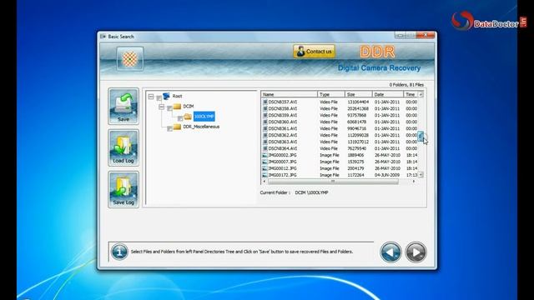This screenshot has width=534, height=300.
Task: Toggle the 100OLYMP folder checkbox
Action: click(180, 118)
